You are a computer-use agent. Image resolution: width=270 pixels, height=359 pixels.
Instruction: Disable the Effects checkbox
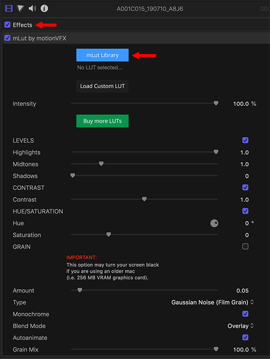[7, 25]
